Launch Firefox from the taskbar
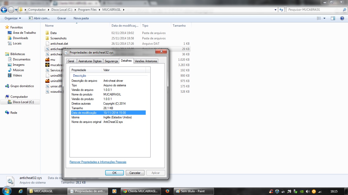The height and width of the screenshot is (195, 348). [167, 191]
